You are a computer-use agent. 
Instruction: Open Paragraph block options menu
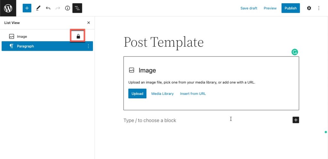(x=88, y=46)
